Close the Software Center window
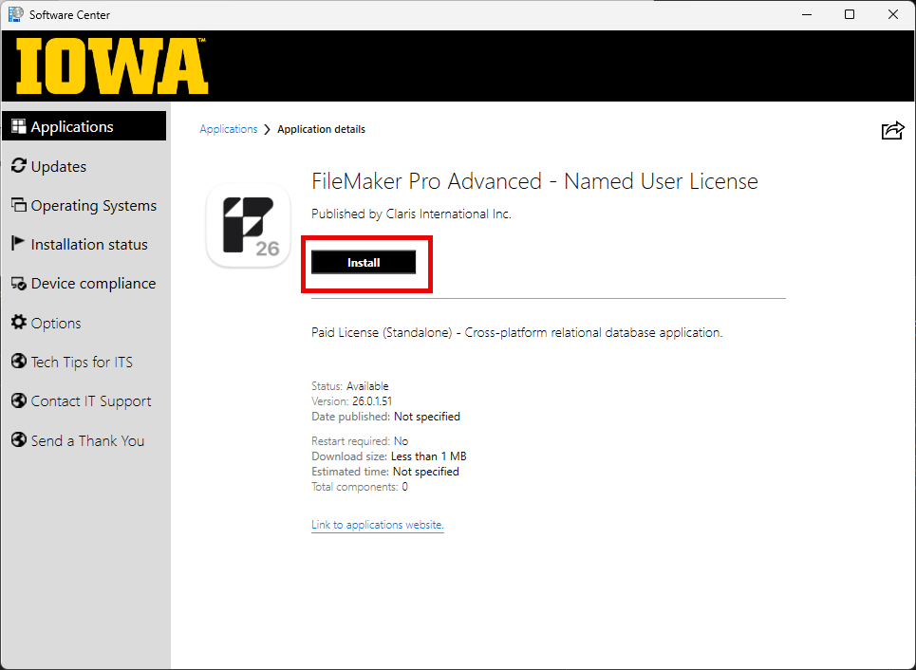The height and width of the screenshot is (670, 916). [x=892, y=14]
